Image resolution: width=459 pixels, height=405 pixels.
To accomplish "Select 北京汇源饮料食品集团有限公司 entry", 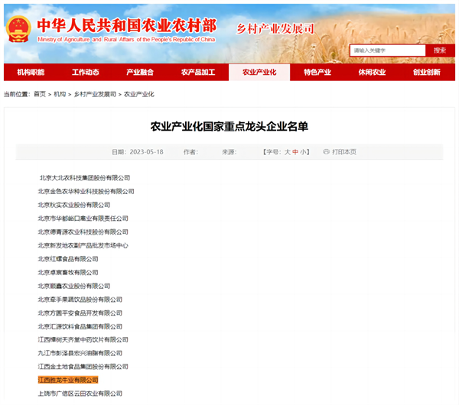I will click(80, 326).
